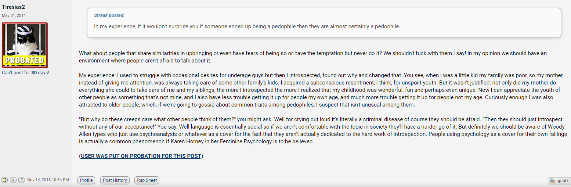Click the ? icon beside the timestamp
This screenshot has width=571, height=187.
(x=22, y=180)
